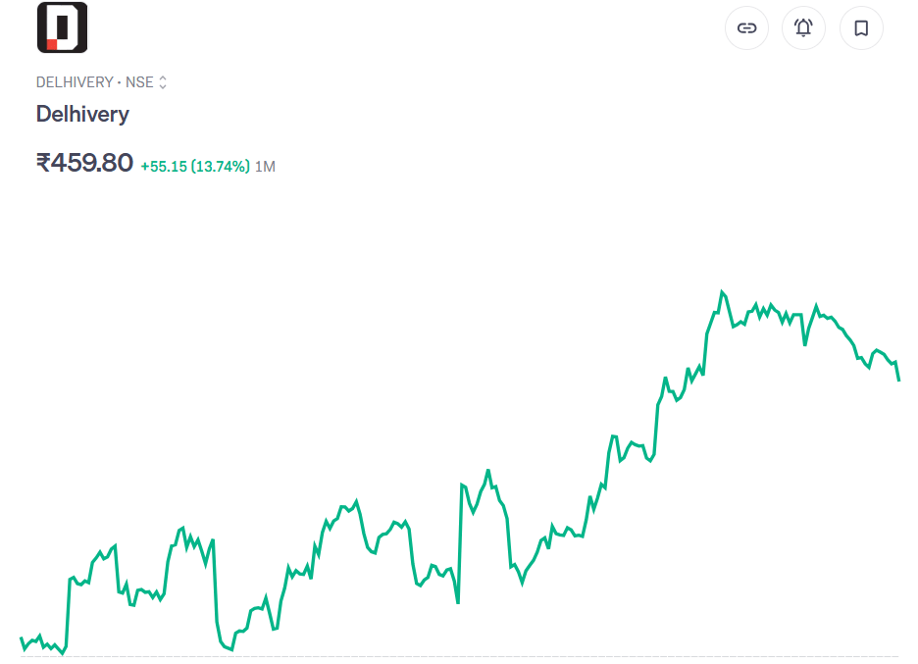Click the dot separator between DELHIVERY and NSE
This screenshot has width=918, height=664.
click(x=119, y=83)
